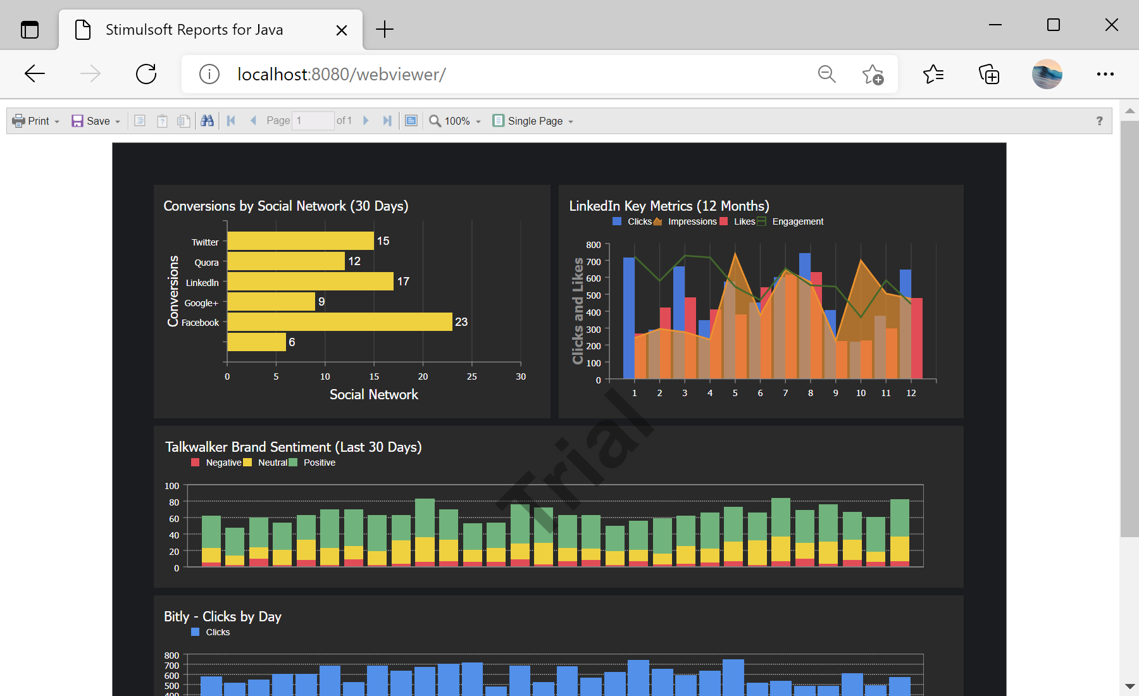Click the green Positive legend swatch
The width and height of the screenshot is (1139, 696).
(293, 463)
